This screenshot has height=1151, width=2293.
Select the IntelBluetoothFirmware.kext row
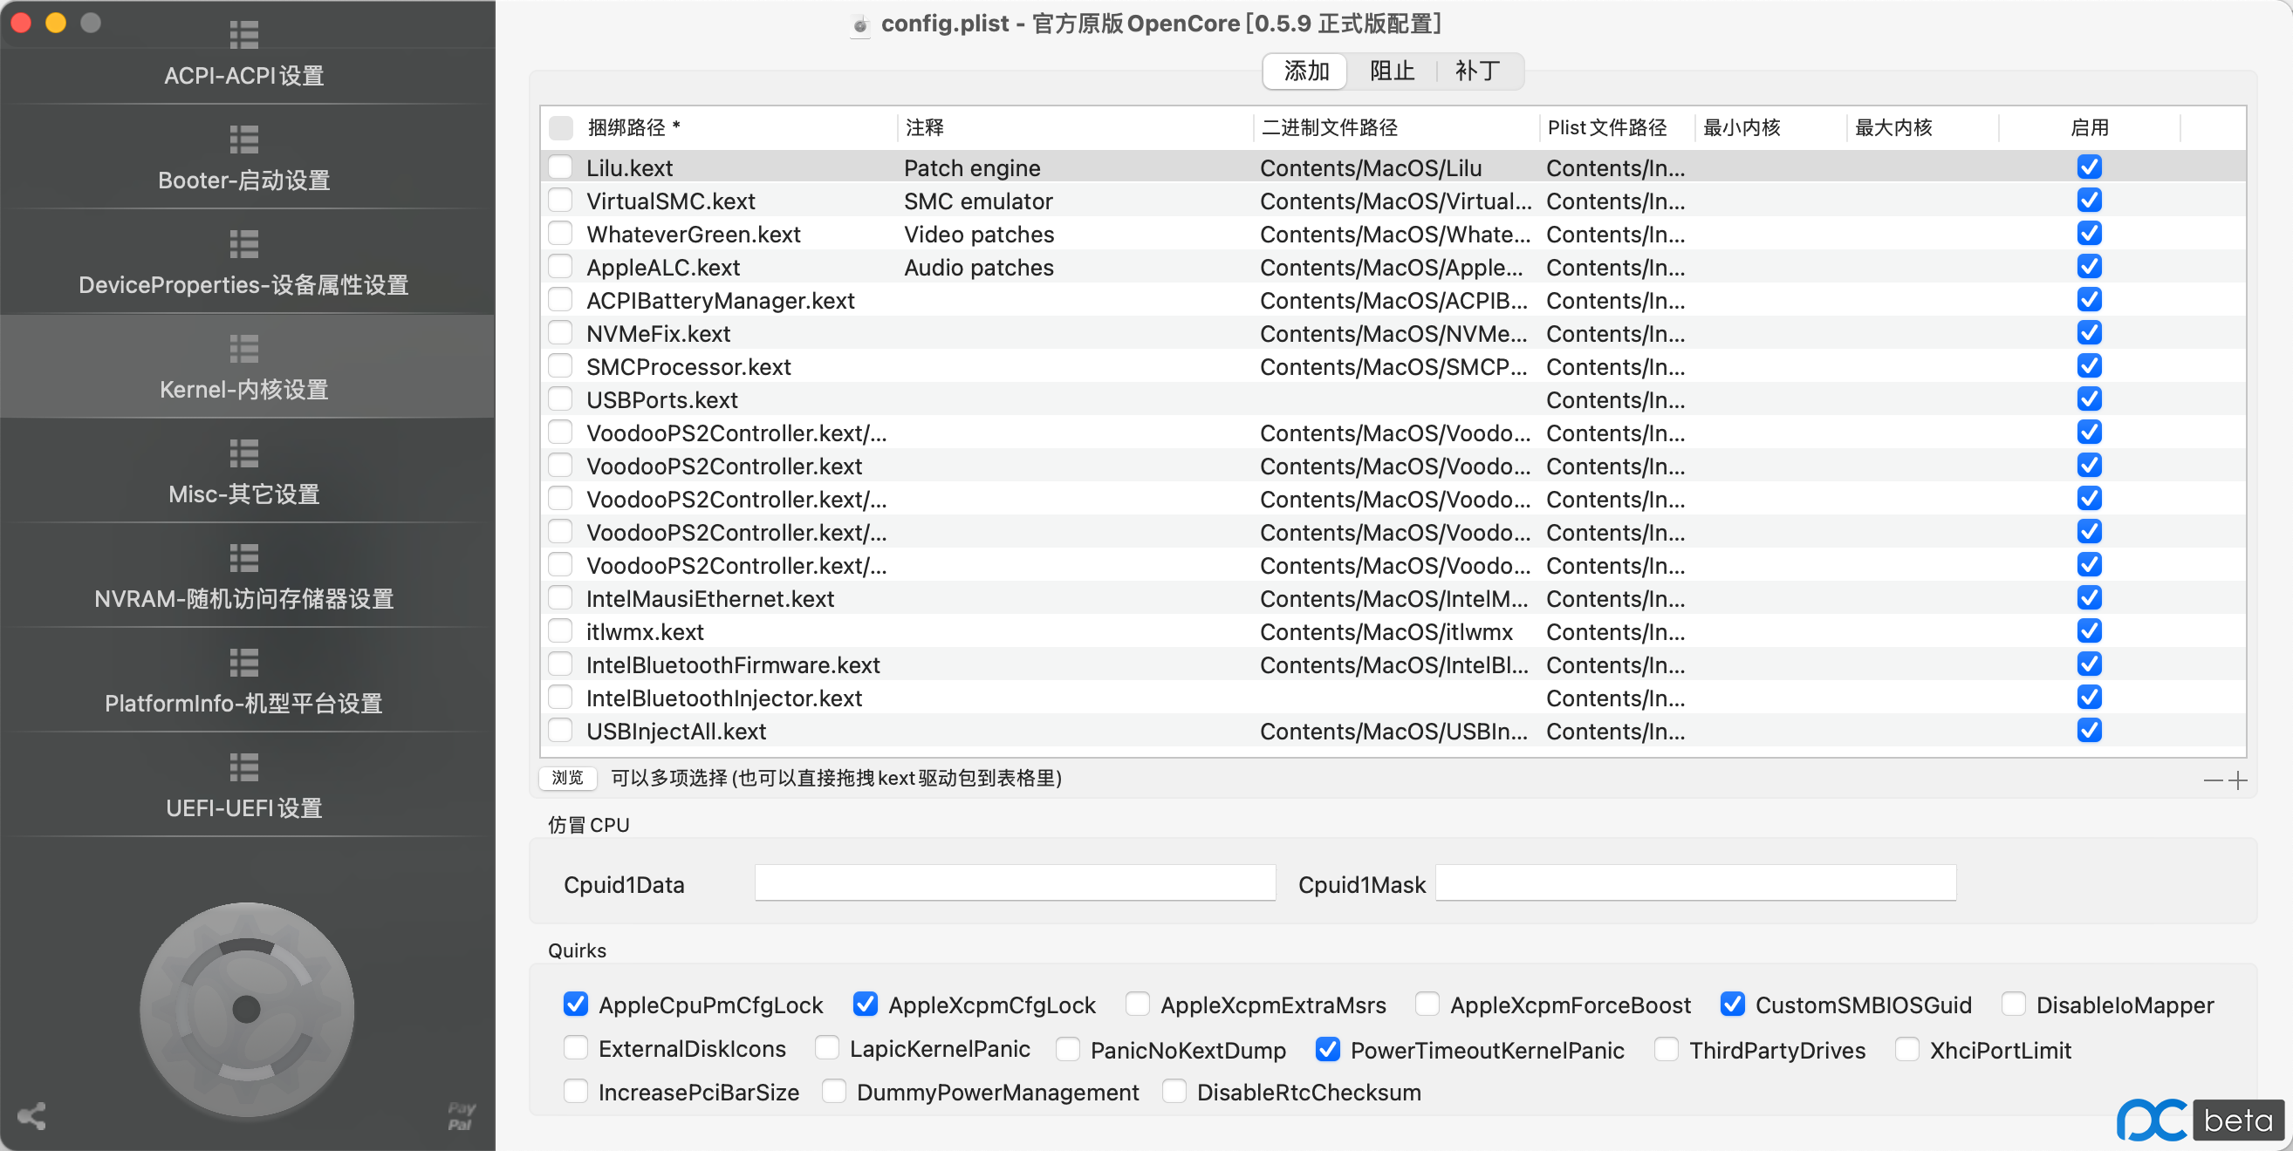coord(1393,664)
